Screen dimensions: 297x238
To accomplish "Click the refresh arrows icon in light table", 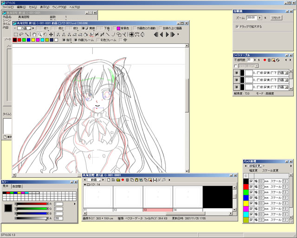I will pos(278,60).
